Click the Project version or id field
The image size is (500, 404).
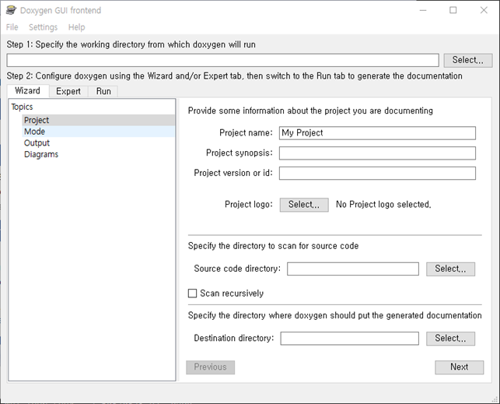point(377,174)
